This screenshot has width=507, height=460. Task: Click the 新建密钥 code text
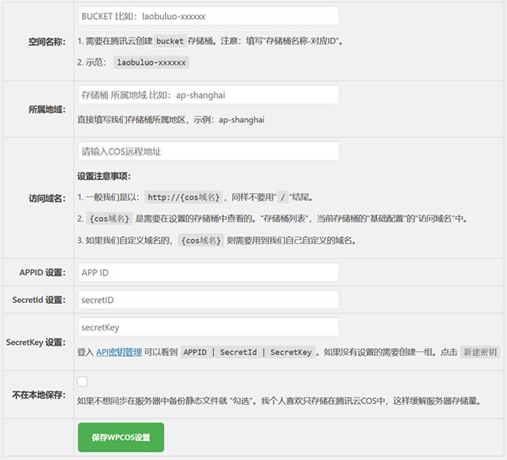coord(480,352)
